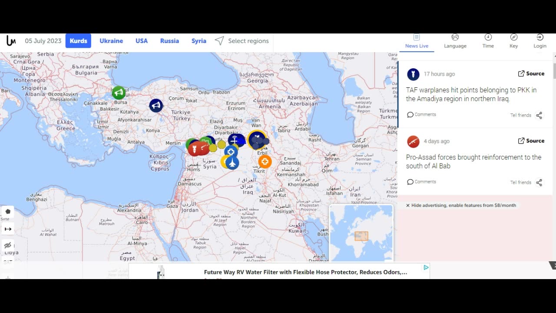556x313 pixels.
Task: Click the 4 days ago timestamp
Action: click(x=437, y=141)
